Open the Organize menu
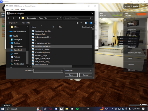 tap(13, 23)
